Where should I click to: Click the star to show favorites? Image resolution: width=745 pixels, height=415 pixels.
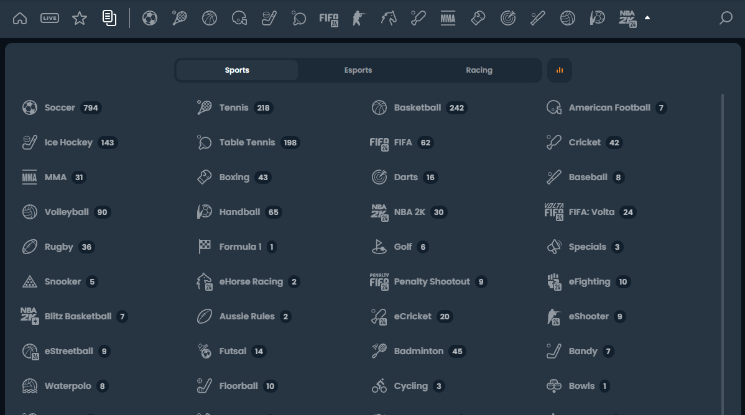tap(79, 18)
